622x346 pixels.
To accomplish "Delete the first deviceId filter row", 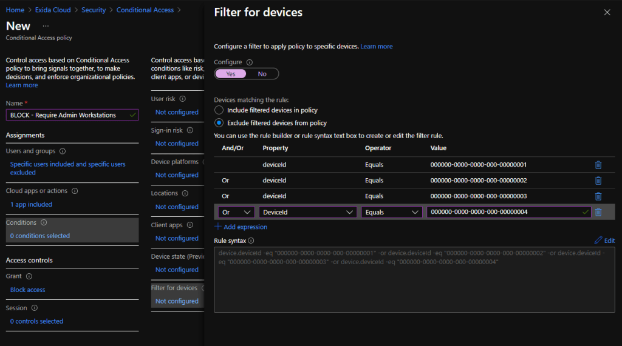I will coord(598,165).
